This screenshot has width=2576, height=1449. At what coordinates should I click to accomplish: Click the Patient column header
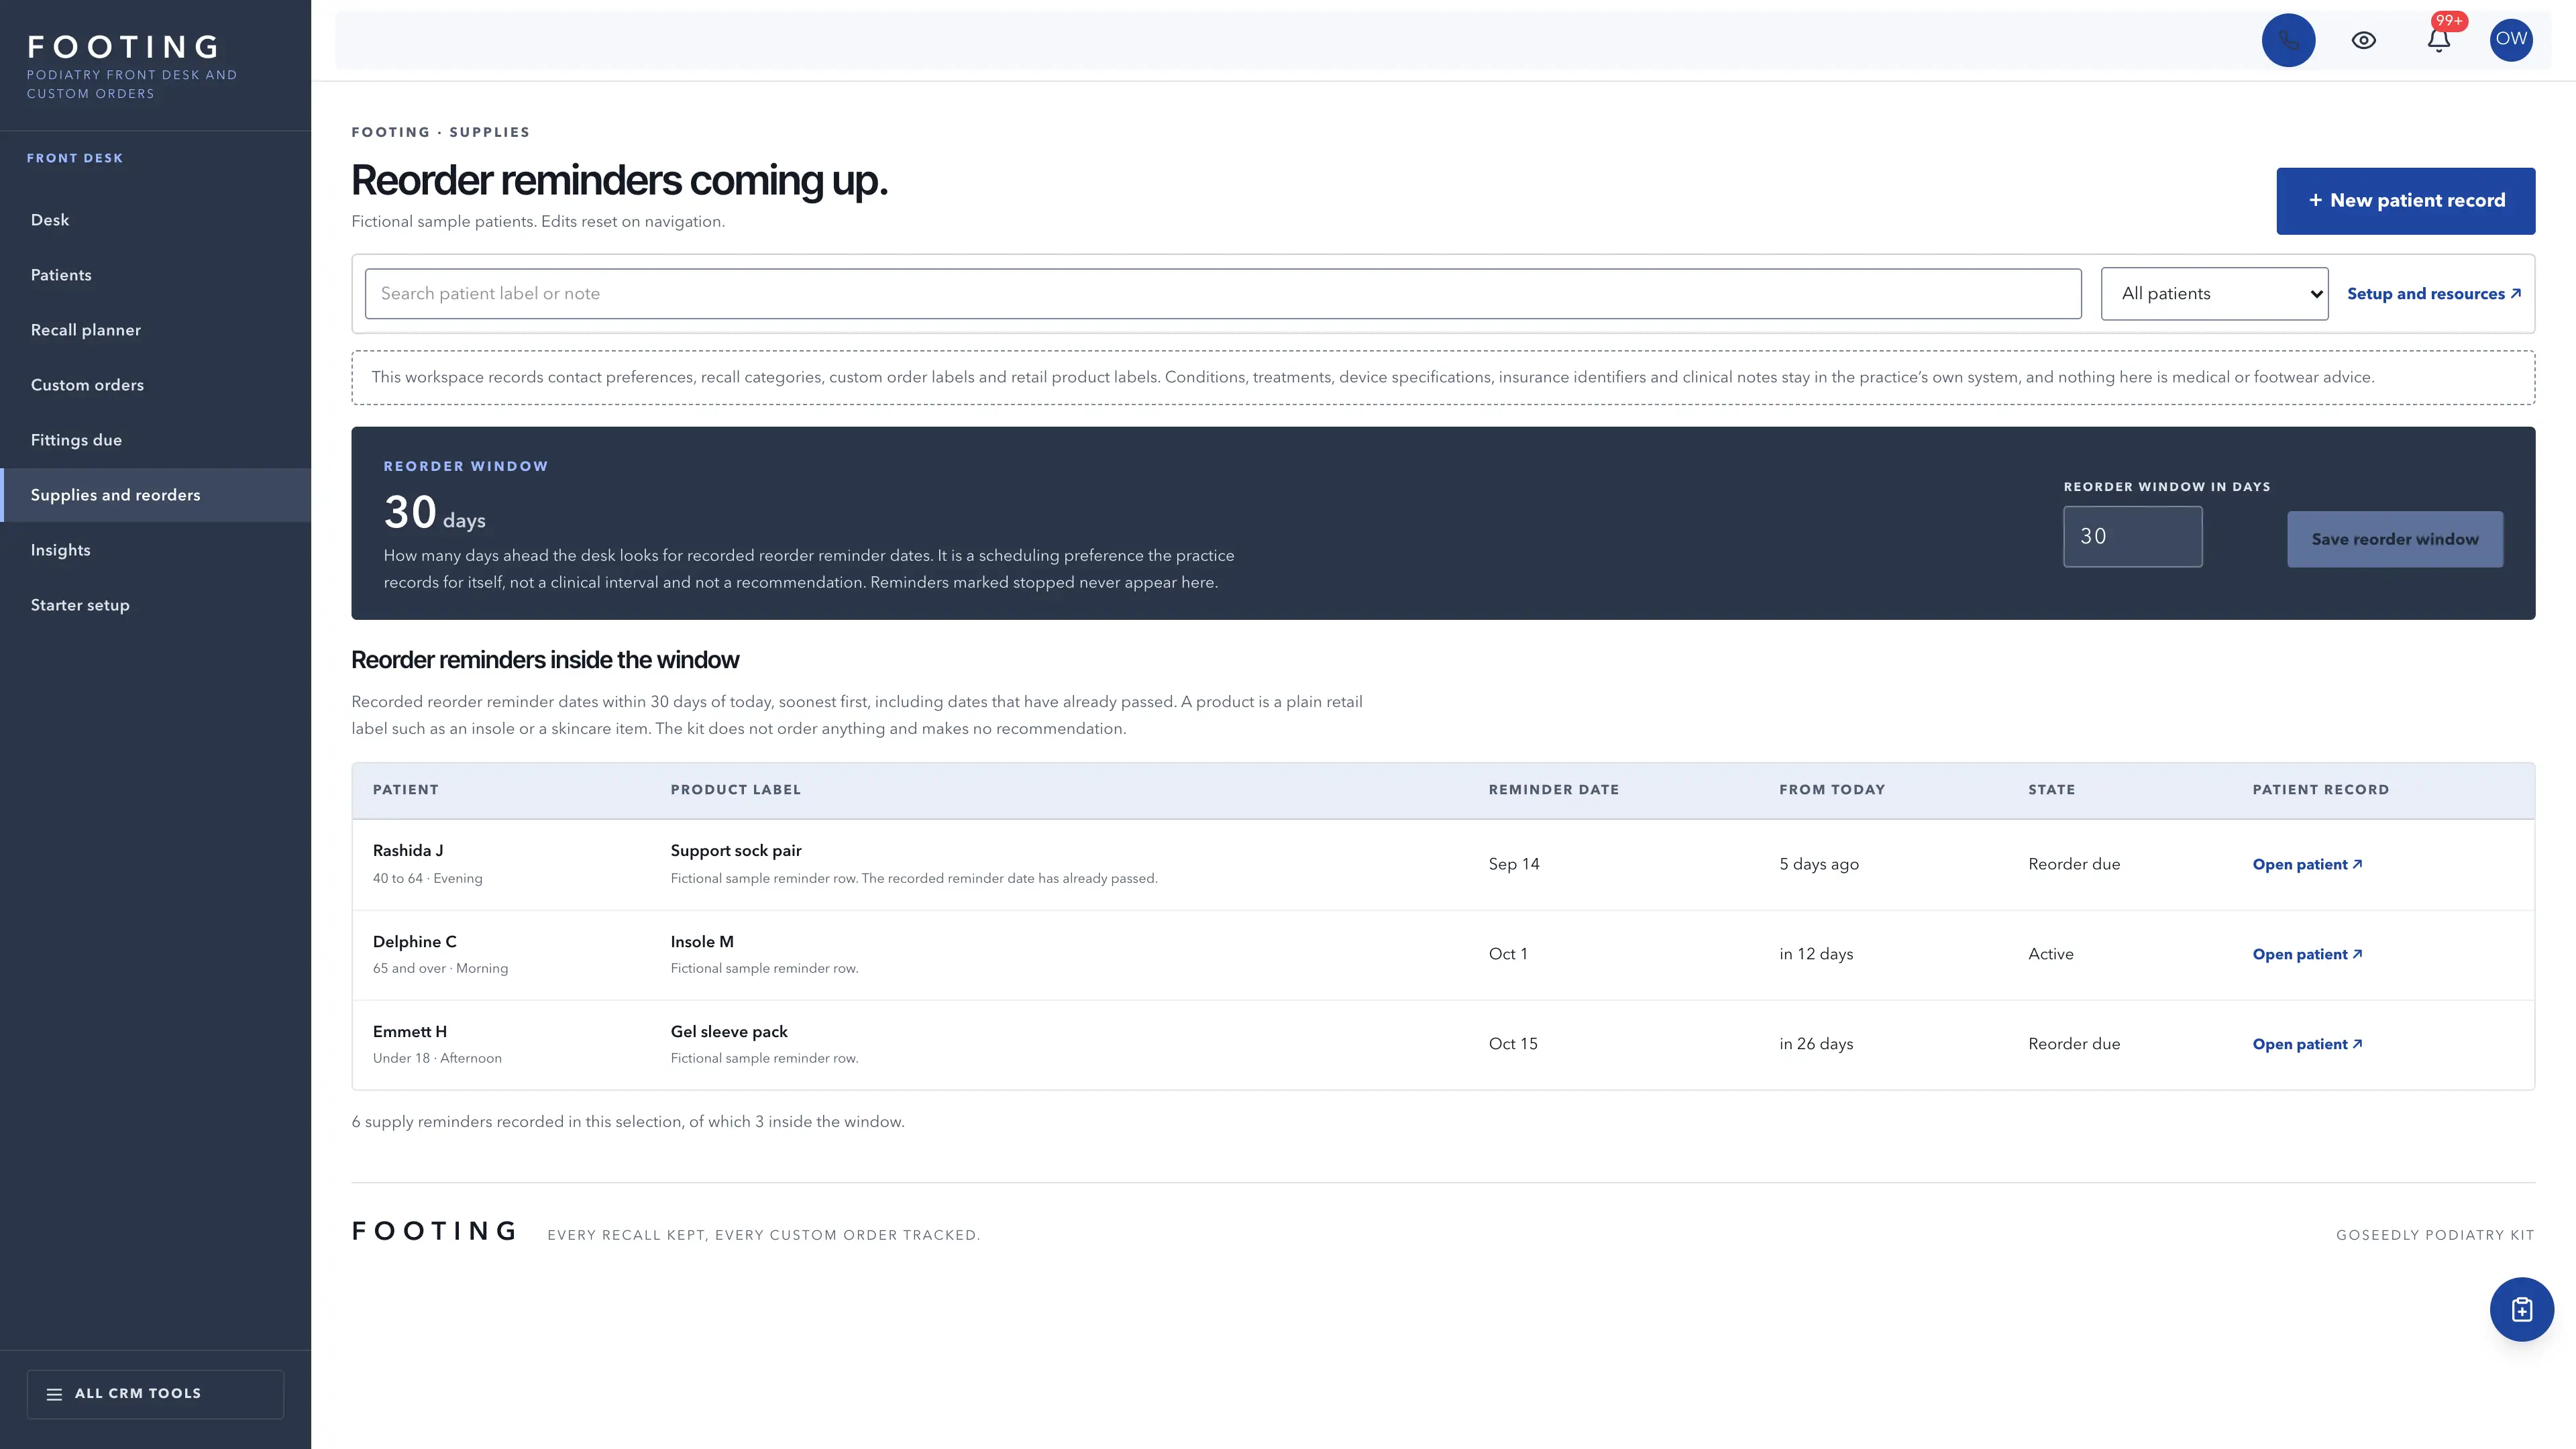coord(405,790)
